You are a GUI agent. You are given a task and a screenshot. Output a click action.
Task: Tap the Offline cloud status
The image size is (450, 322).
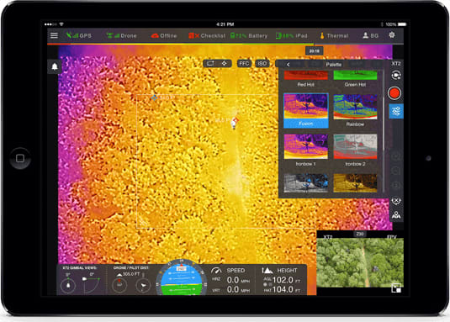tap(163, 35)
